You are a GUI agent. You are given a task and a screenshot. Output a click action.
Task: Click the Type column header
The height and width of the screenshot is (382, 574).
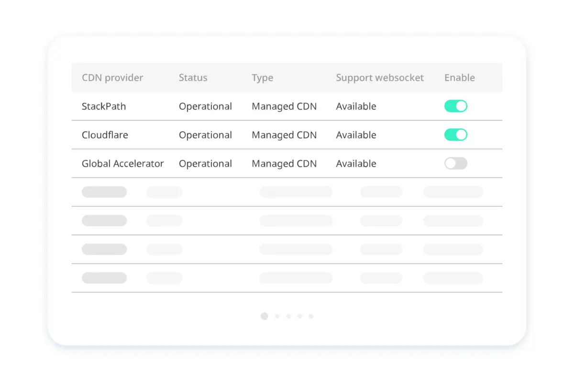tap(263, 78)
